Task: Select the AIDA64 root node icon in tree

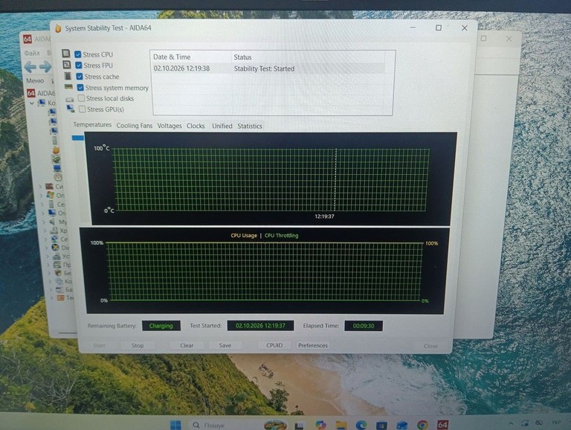Action: pyautogui.click(x=31, y=93)
